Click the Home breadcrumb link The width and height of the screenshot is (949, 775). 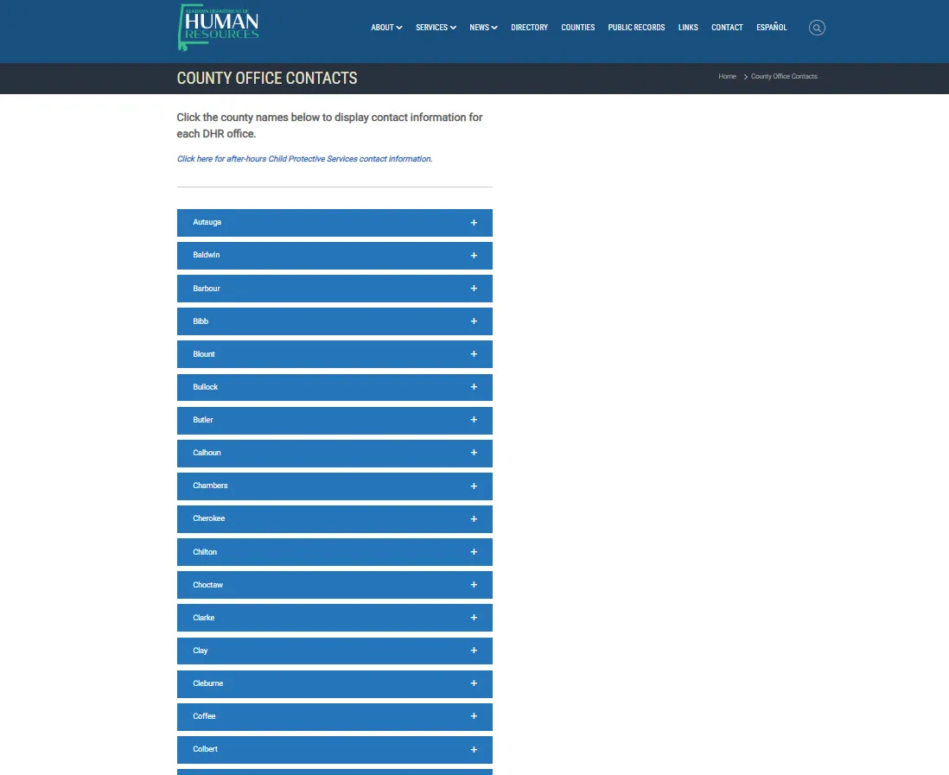727,76
